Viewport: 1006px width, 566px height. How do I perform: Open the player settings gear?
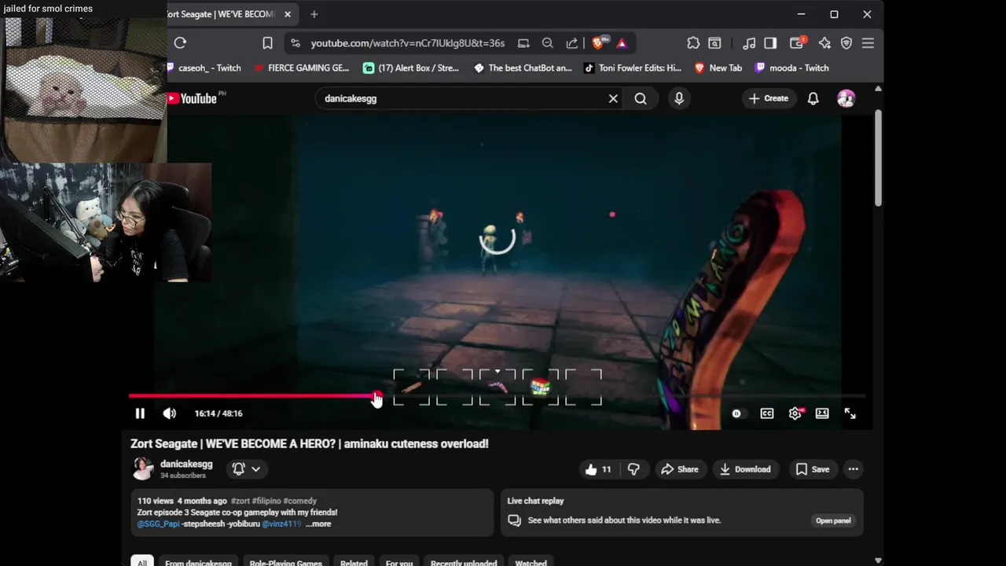tap(795, 413)
